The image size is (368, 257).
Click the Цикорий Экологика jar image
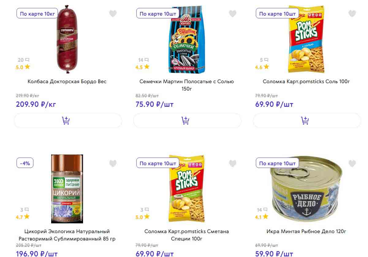tap(67, 189)
